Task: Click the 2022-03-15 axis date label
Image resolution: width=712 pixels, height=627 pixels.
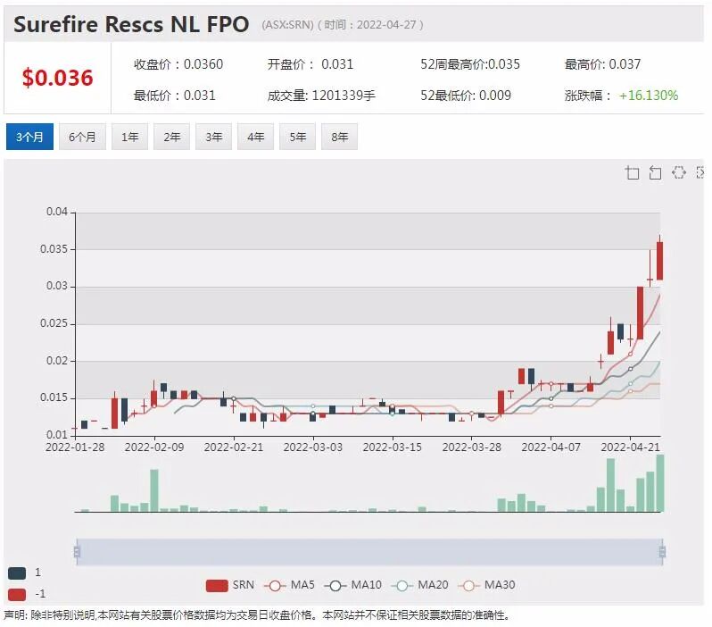Action: click(393, 447)
